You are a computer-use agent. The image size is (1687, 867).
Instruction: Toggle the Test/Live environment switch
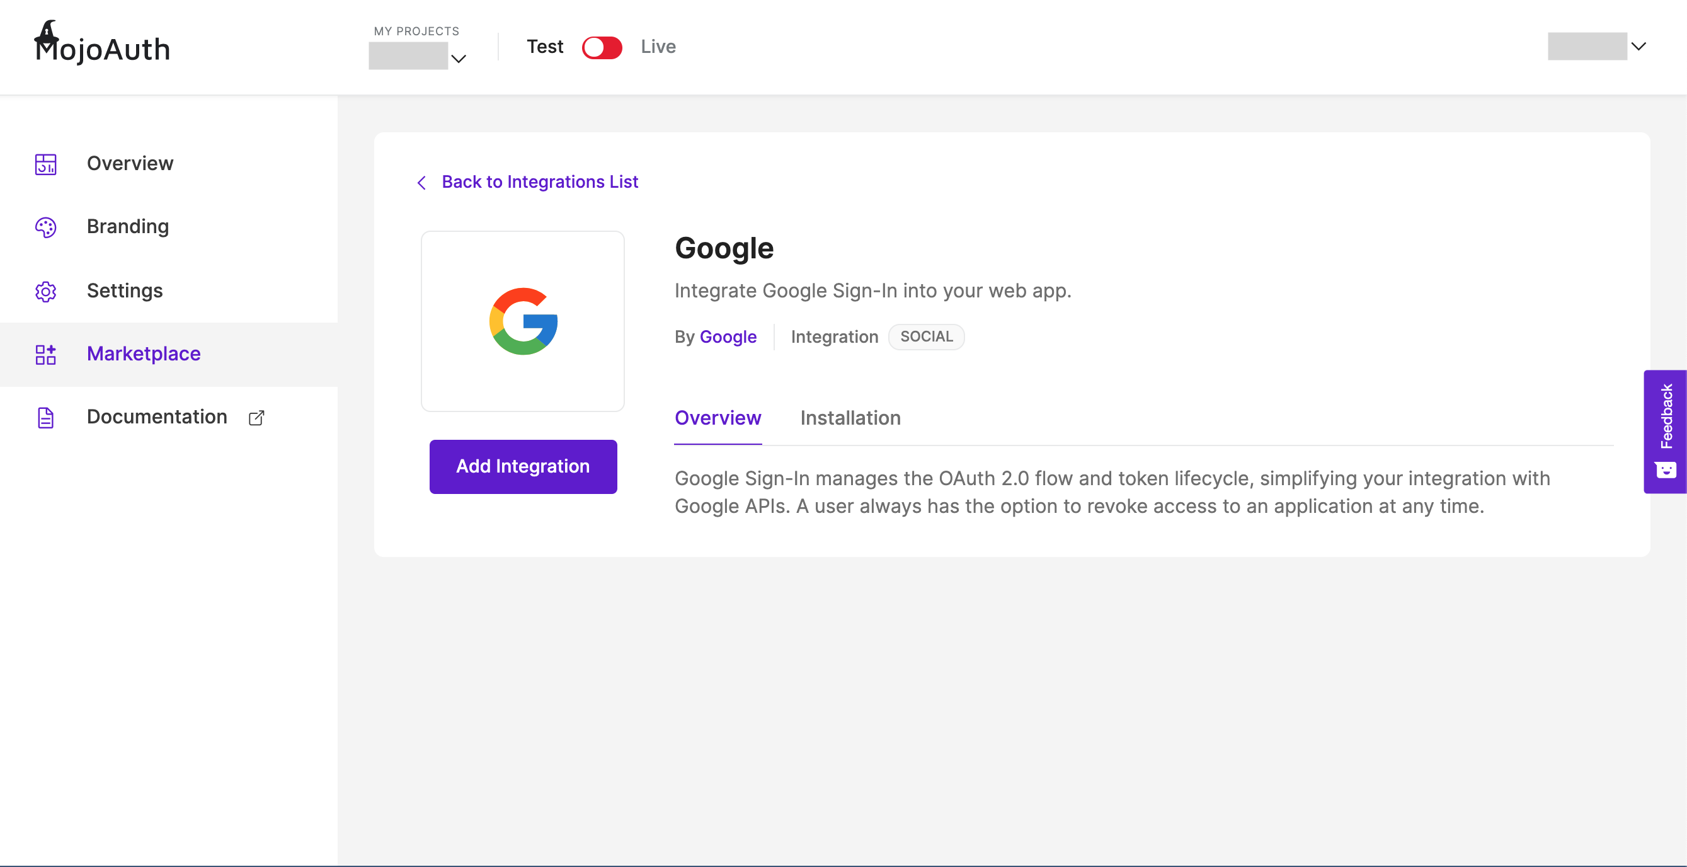pos(601,47)
